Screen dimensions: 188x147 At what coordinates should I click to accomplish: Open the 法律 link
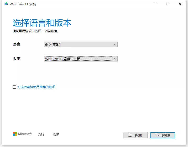56,134
